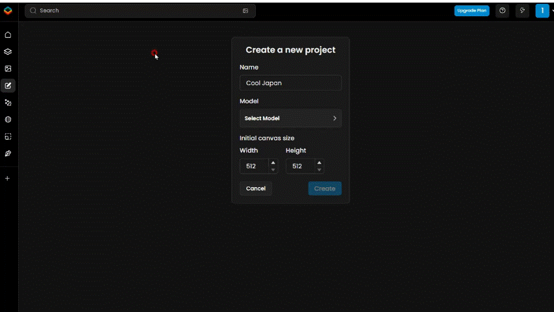Click the app logo icon
This screenshot has width=554, height=312.
pos(8,10)
